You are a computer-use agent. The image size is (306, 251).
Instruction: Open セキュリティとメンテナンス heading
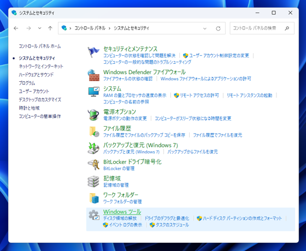click(x=131, y=49)
